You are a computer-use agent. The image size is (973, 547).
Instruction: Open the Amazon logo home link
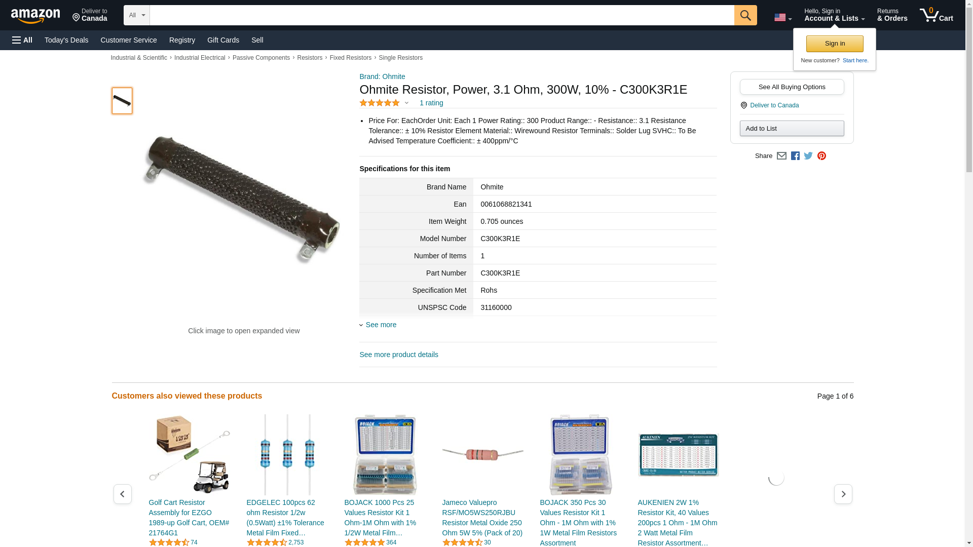35,16
